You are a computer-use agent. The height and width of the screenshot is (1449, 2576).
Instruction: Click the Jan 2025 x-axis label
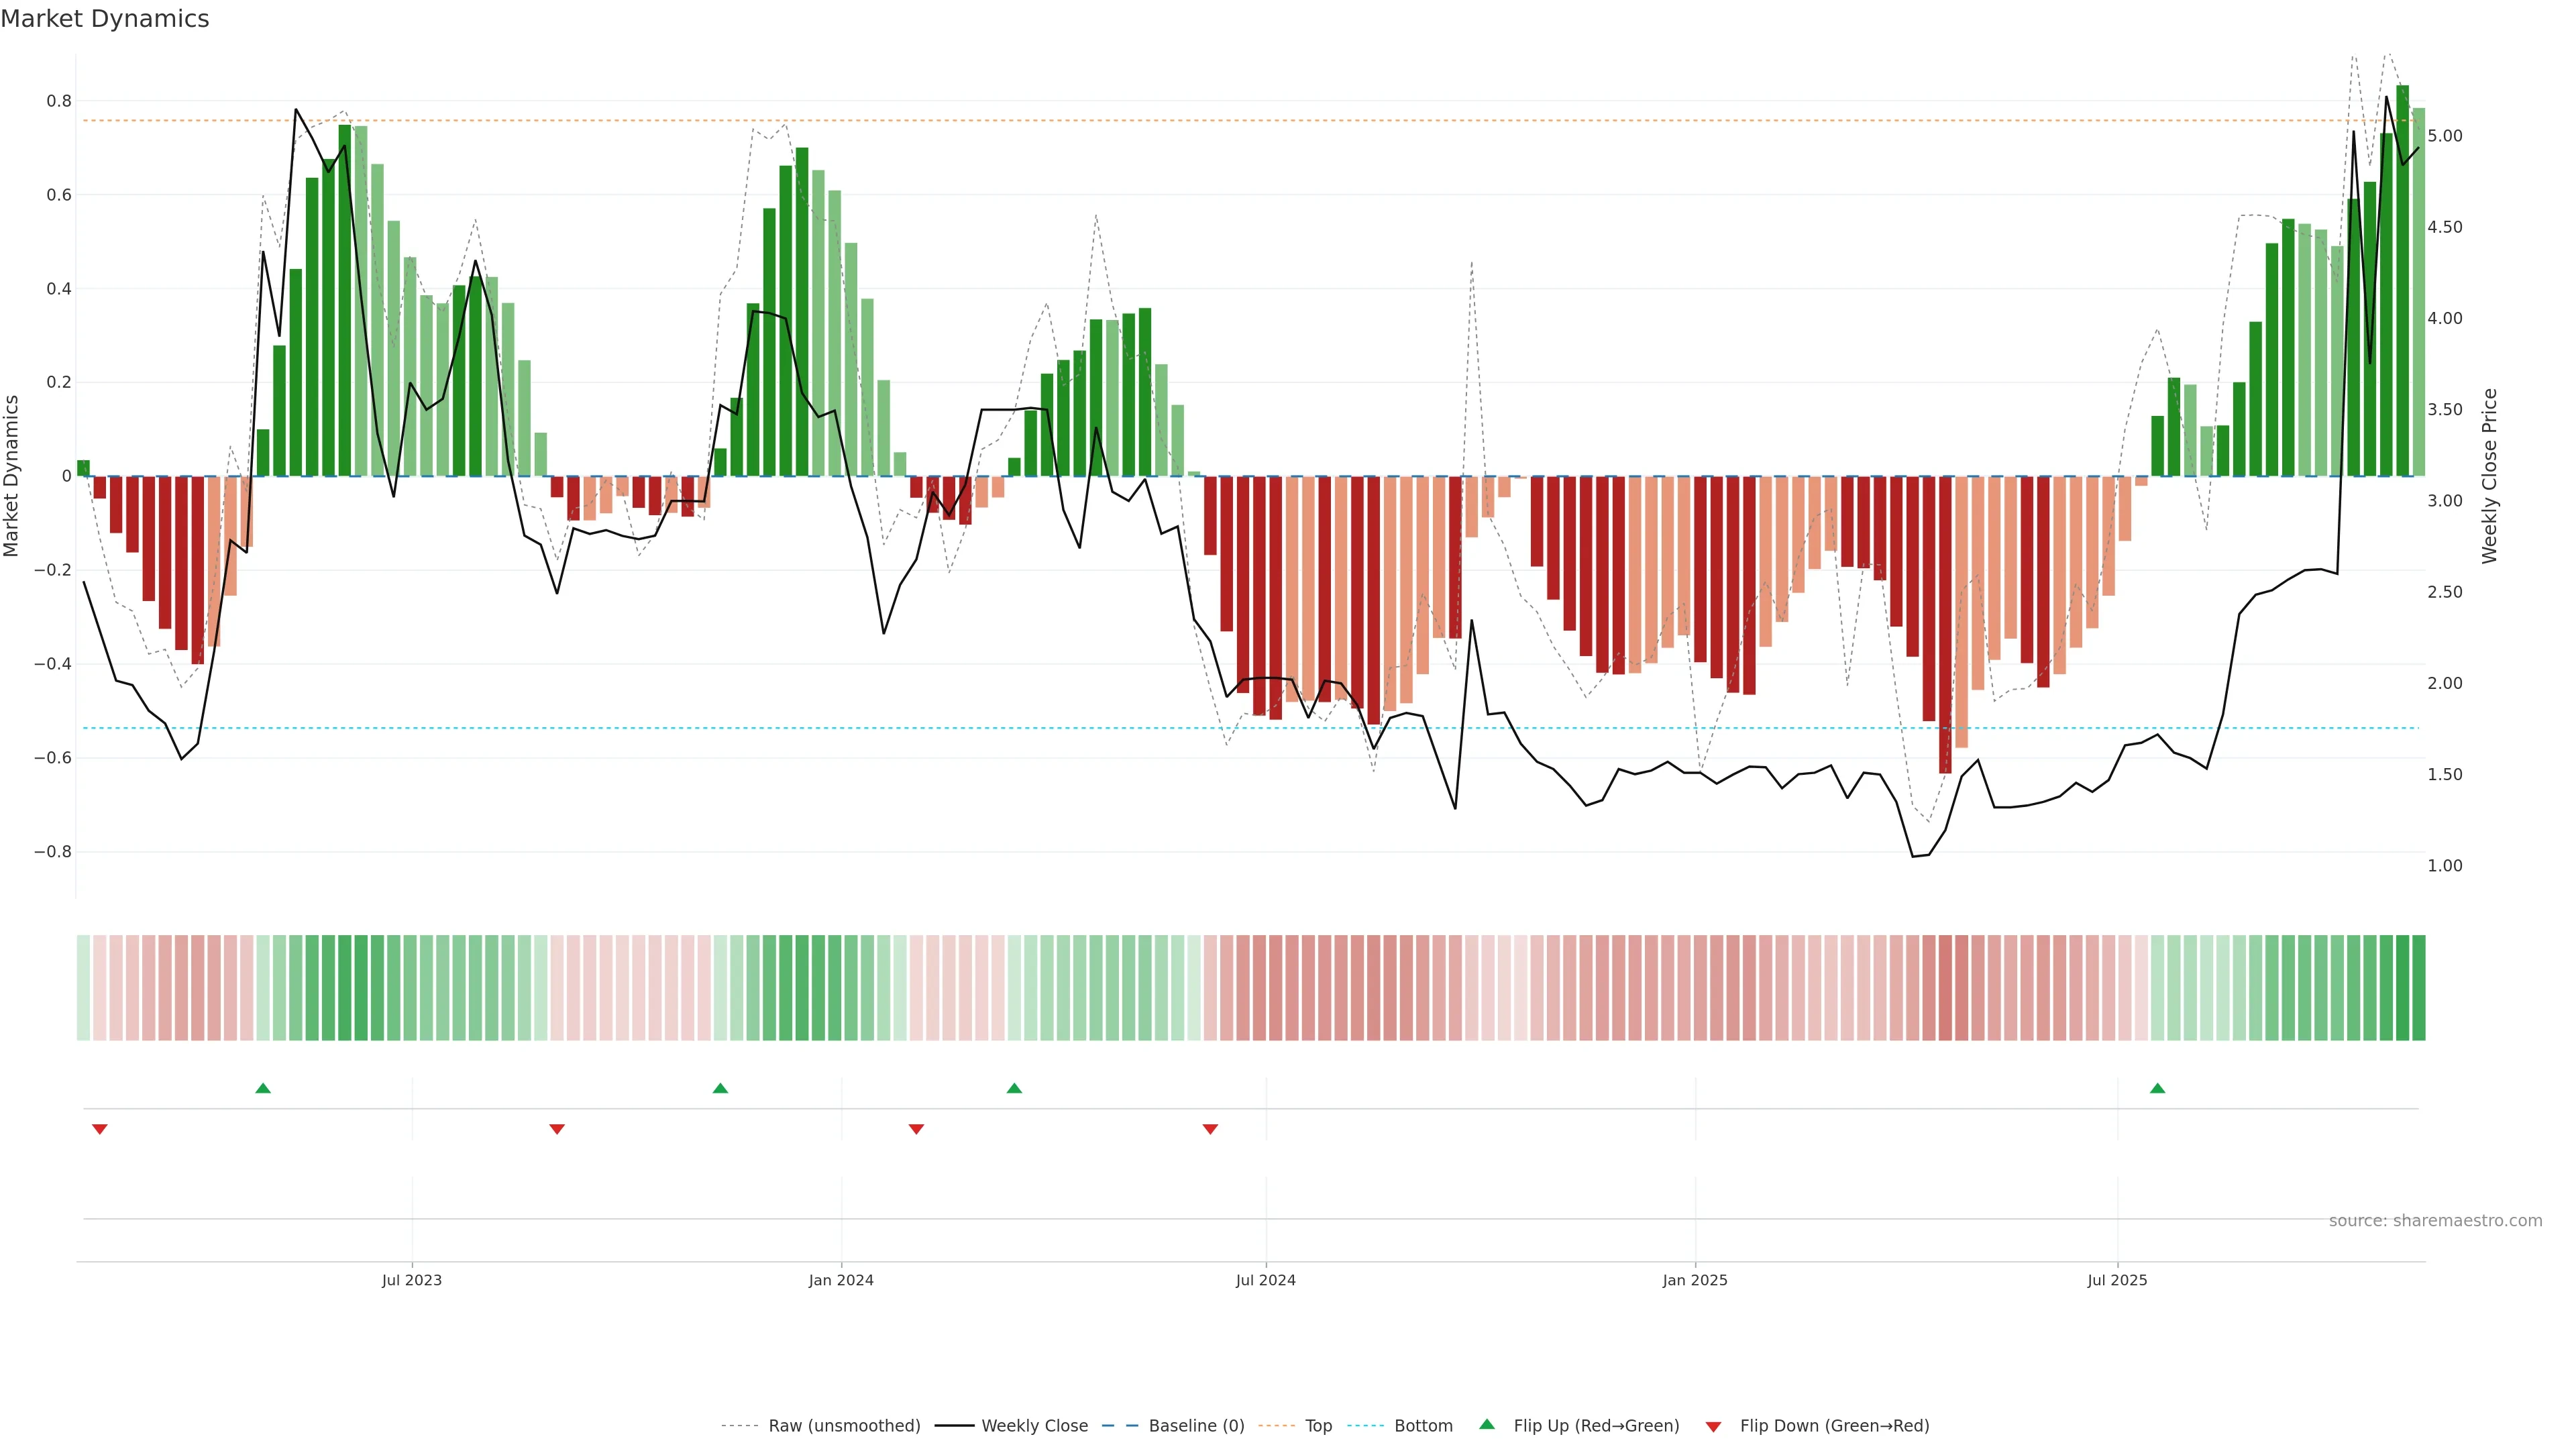click(1694, 1280)
